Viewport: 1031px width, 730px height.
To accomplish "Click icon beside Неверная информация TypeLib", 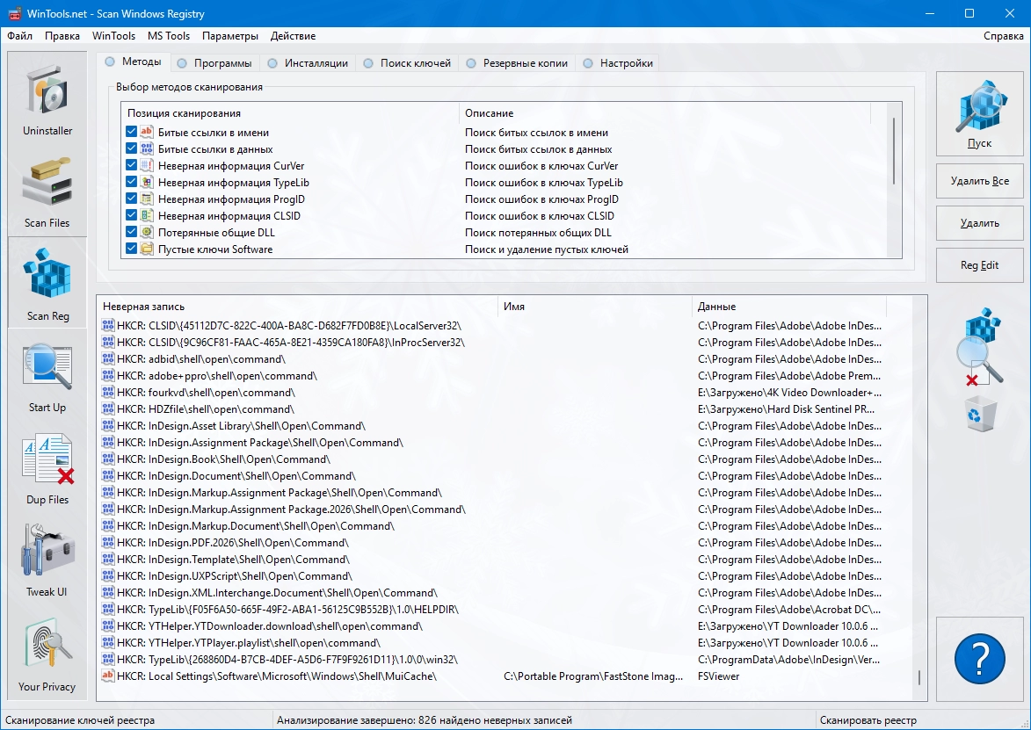I will point(147,182).
